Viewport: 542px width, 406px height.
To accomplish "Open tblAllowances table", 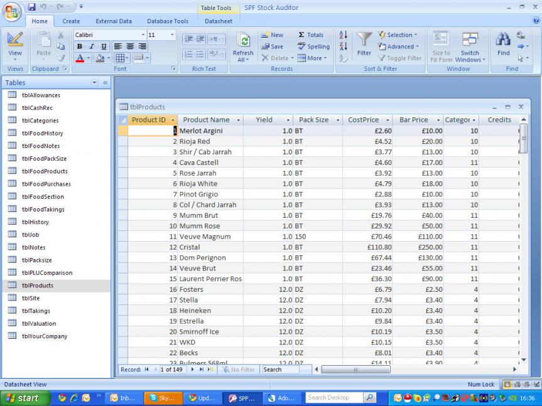I will tap(41, 95).
